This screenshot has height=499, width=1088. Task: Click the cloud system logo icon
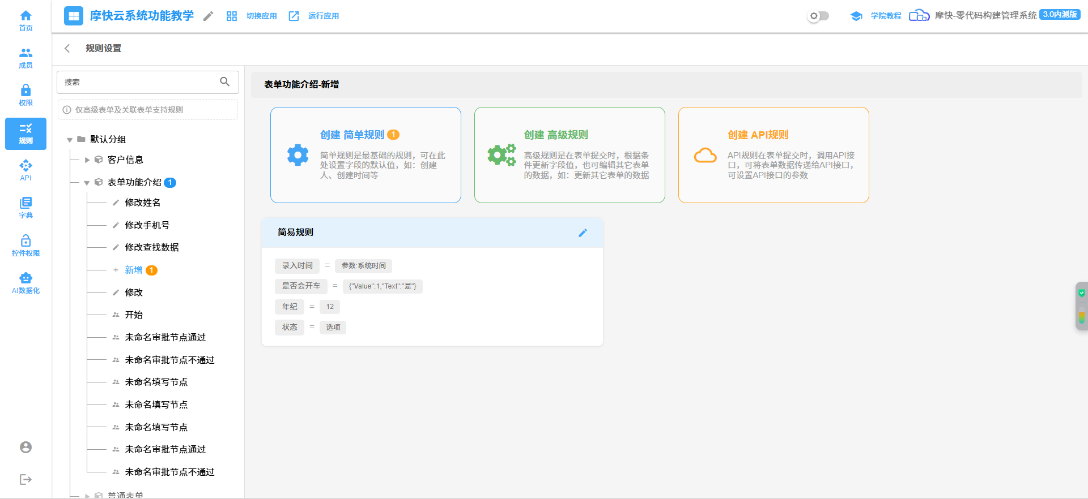[x=919, y=15]
